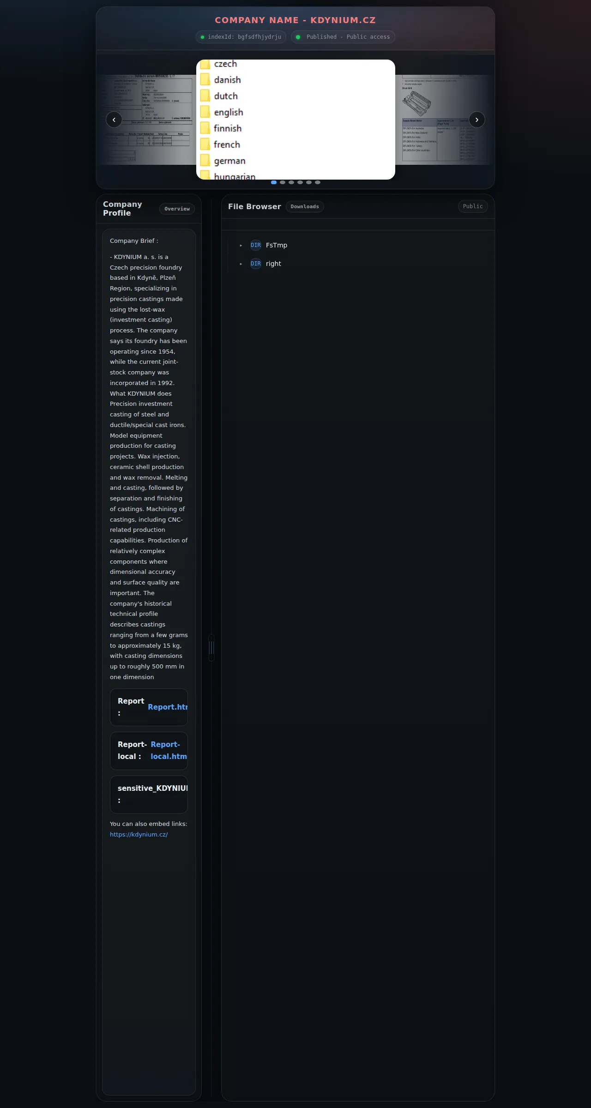This screenshot has width=591, height=1108.
Task: Switch to the Downloads tab badge
Action: pos(305,206)
